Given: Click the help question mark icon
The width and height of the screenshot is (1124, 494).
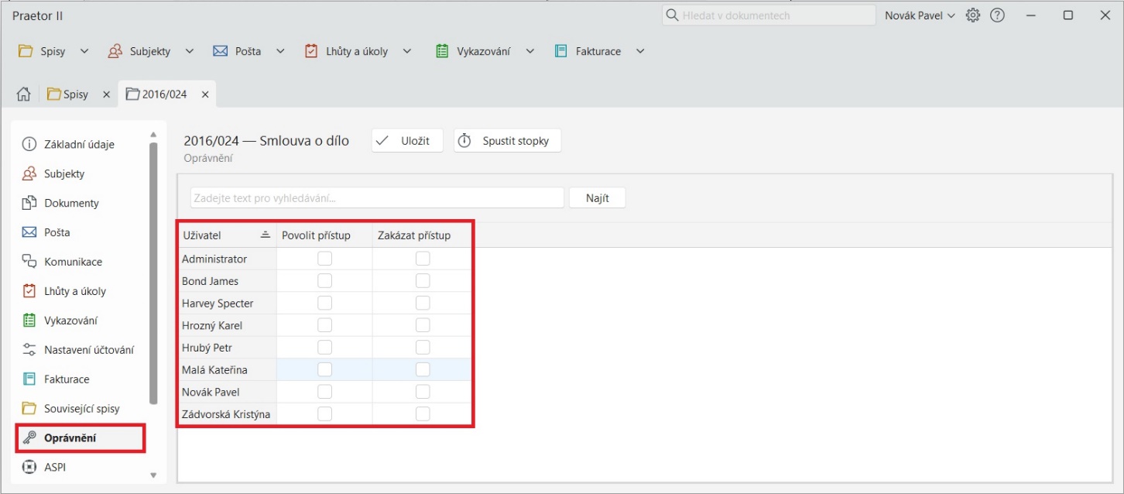Looking at the screenshot, I should [x=997, y=15].
